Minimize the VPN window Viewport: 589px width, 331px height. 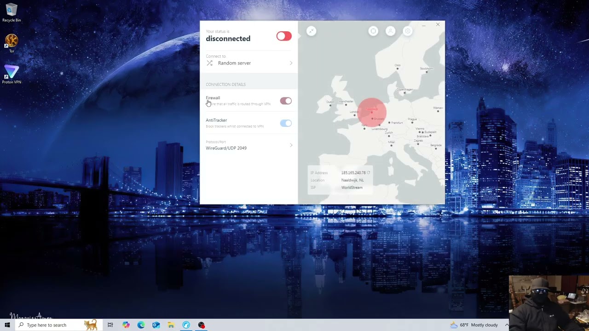pyautogui.click(x=424, y=25)
